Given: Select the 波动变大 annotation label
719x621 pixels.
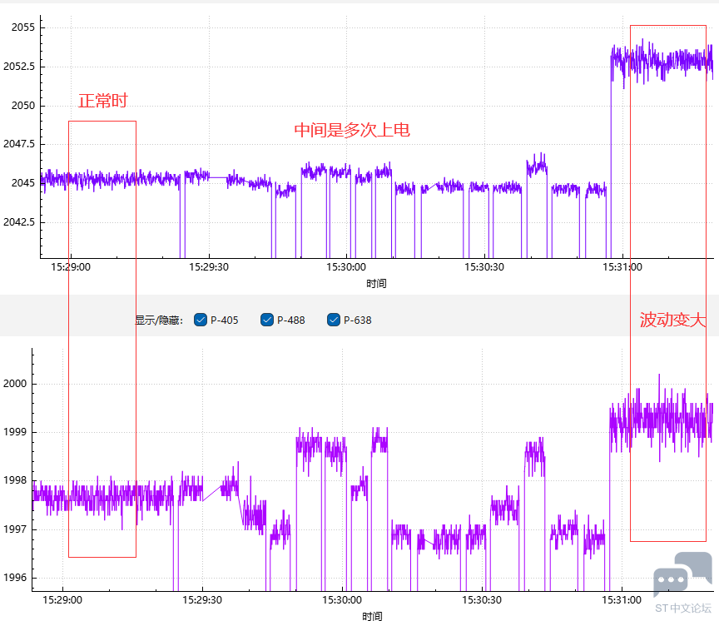Looking at the screenshot, I should pos(672,320).
